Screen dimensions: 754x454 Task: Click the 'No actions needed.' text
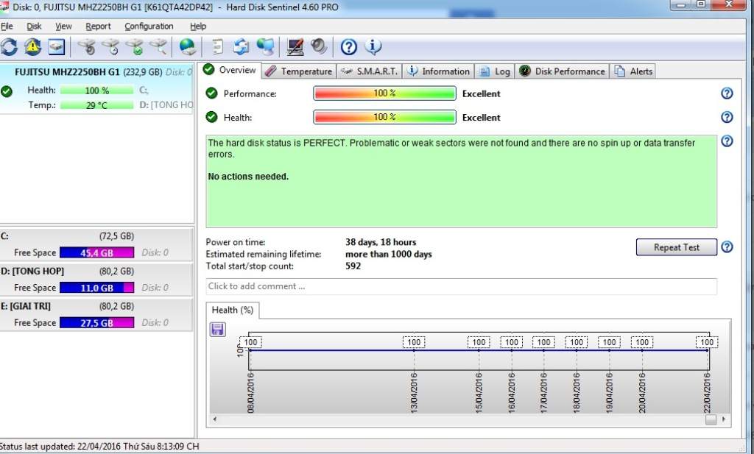[x=248, y=177]
